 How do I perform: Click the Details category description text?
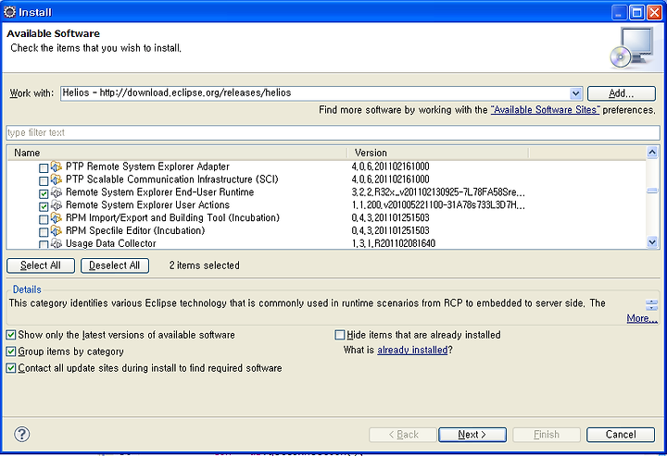coord(307,303)
